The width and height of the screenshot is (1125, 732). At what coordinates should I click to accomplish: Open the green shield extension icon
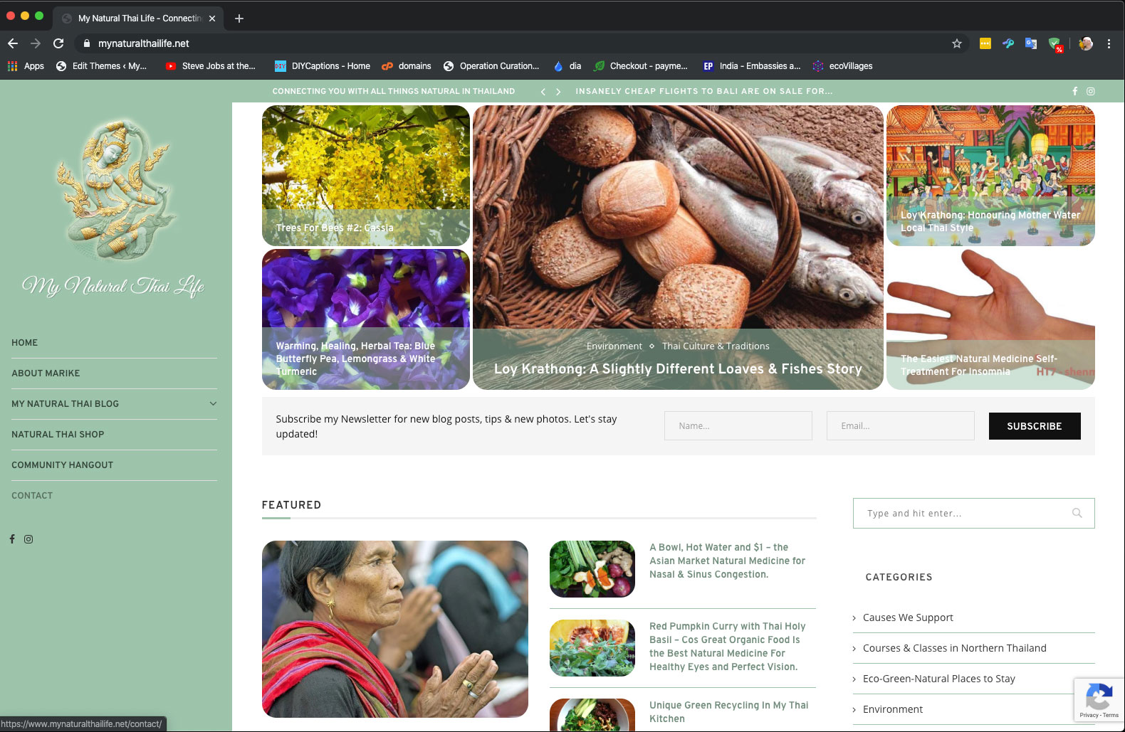[1055, 44]
